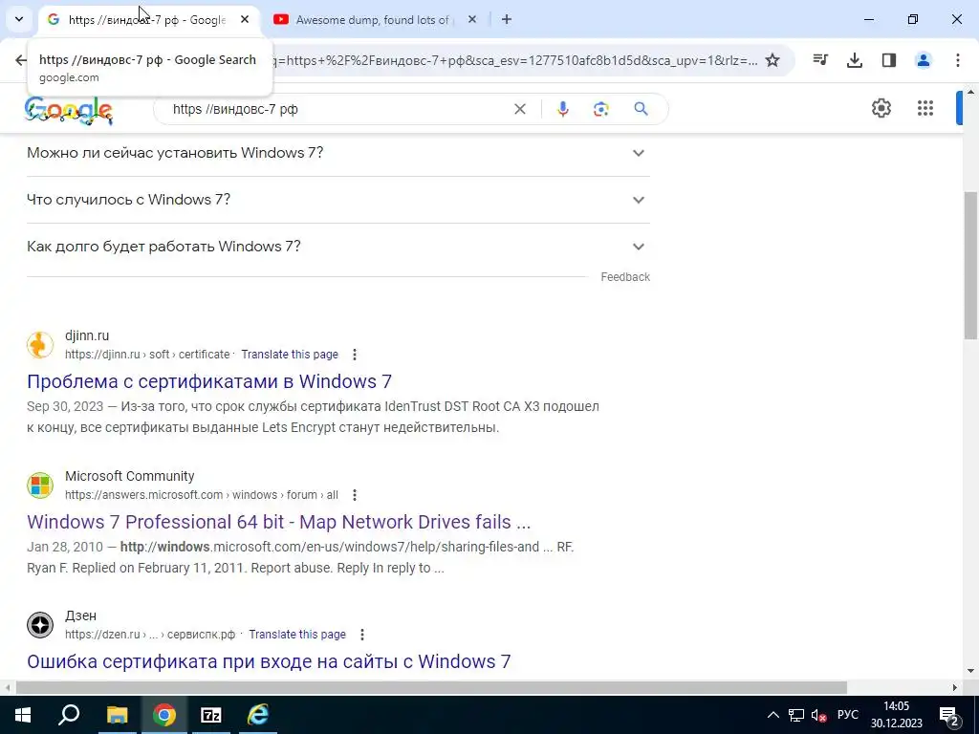979x734 pixels.
Task: Bookmark this page with the star icon
Action: pyautogui.click(x=772, y=60)
